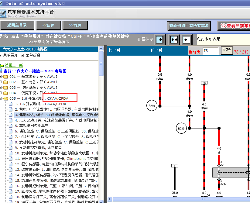Click the 返回上一级 link

14,65
